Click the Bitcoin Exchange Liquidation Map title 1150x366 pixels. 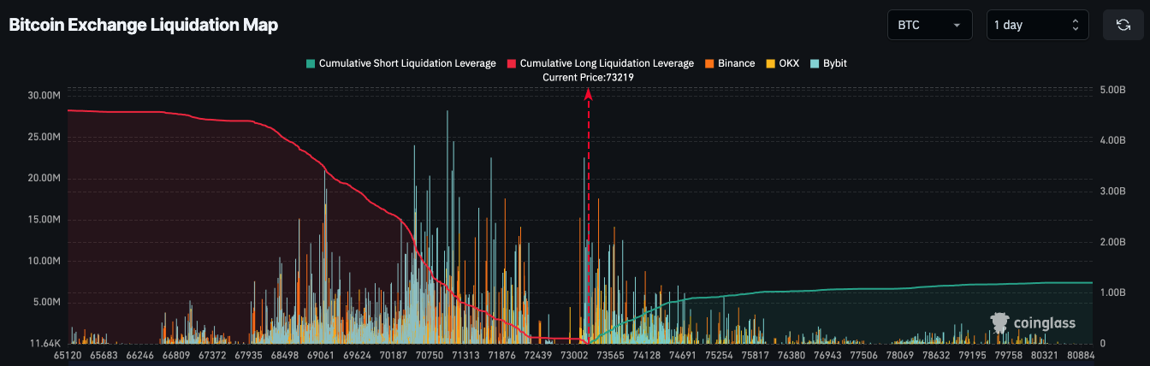tap(143, 26)
